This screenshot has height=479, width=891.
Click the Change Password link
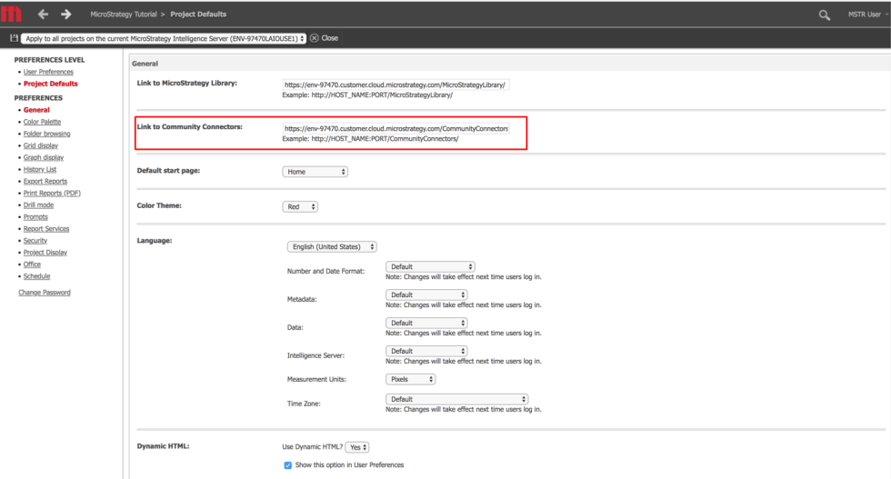pyautogui.click(x=45, y=293)
